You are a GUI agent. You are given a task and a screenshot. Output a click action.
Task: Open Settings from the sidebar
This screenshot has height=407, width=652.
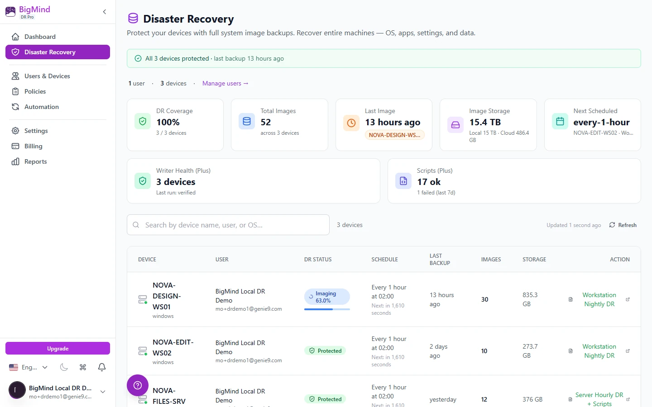(x=58, y=131)
